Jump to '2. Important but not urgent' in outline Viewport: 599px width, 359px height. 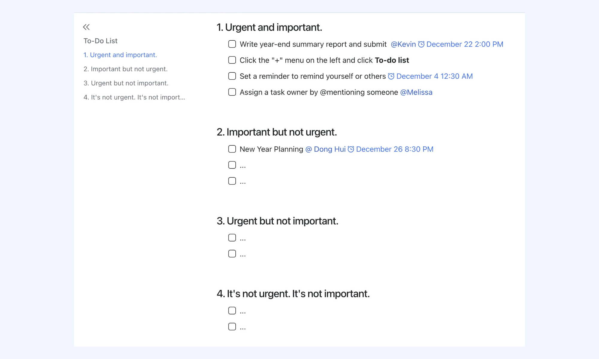(x=125, y=69)
